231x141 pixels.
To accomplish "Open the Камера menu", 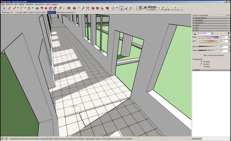I will pos(21,4).
